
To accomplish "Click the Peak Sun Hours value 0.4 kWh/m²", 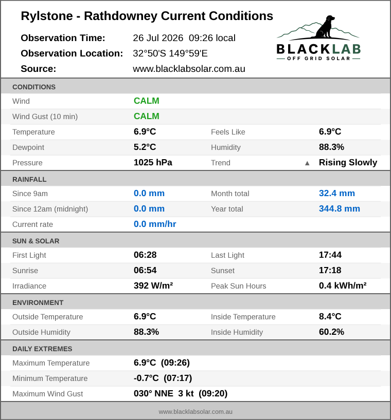I will click(x=343, y=286).
